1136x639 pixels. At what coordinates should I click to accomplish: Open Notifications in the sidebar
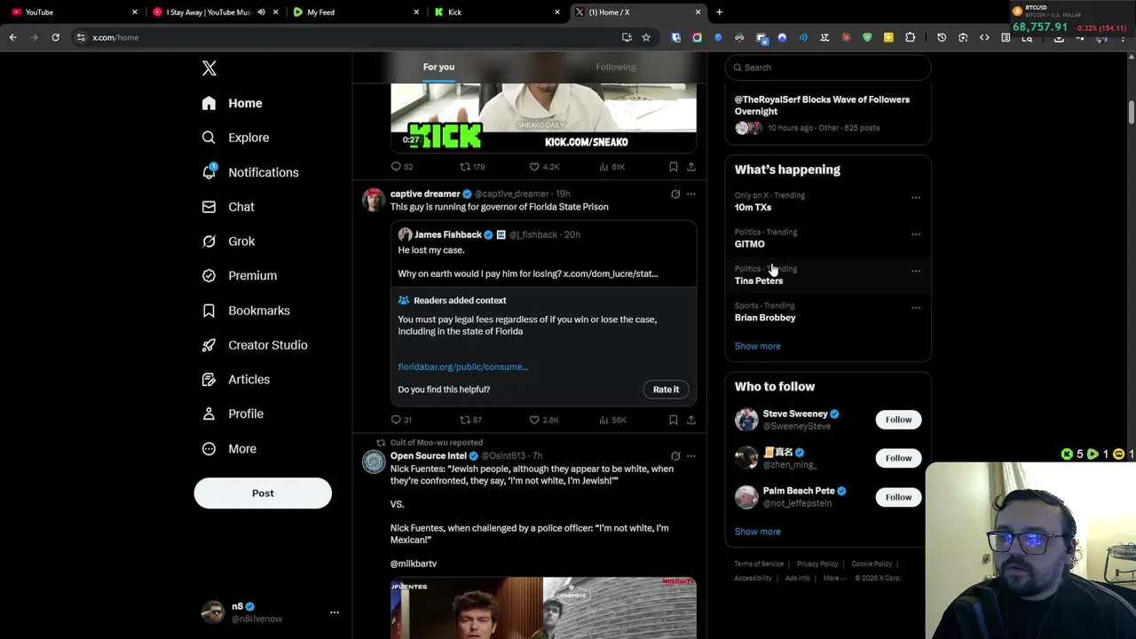coord(249,172)
